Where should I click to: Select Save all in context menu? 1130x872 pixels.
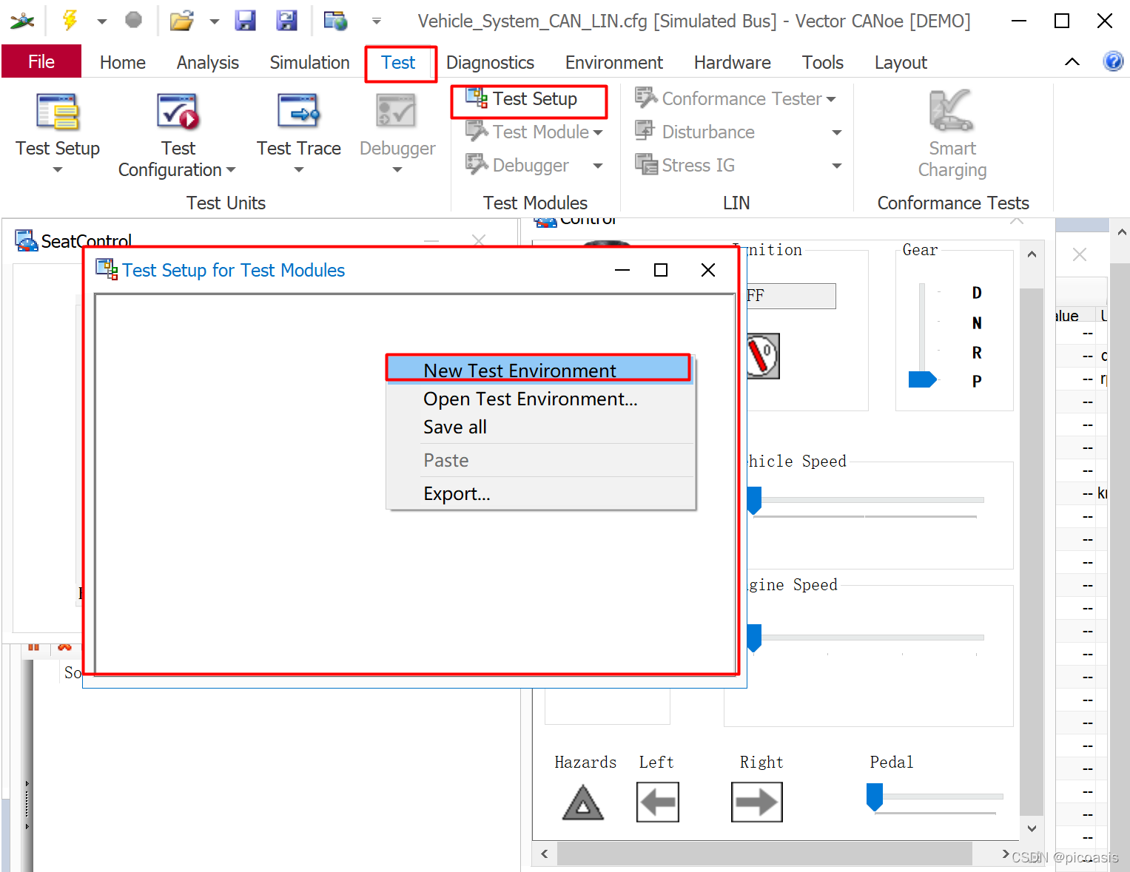(x=541, y=427)
